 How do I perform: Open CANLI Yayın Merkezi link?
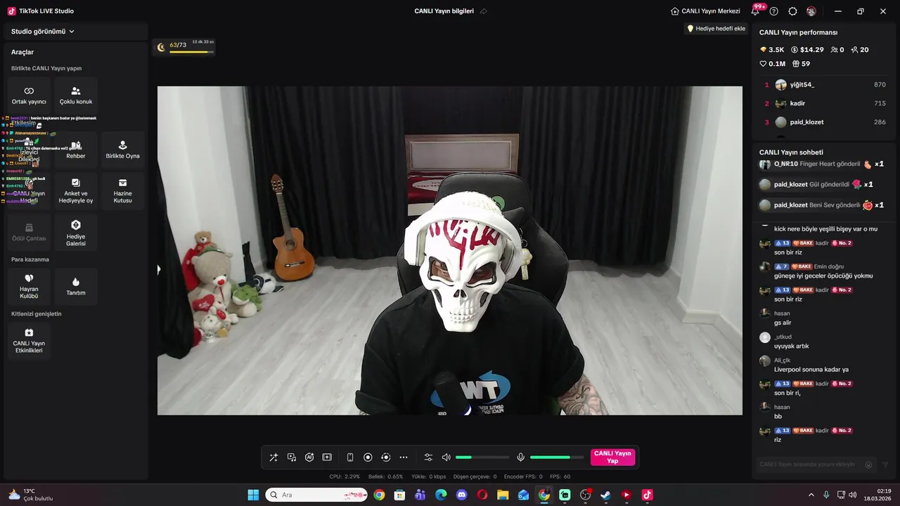pyautogui.click(x=705, y=11)
